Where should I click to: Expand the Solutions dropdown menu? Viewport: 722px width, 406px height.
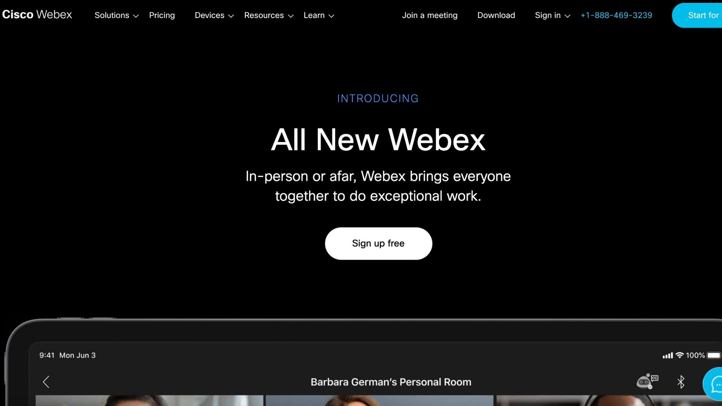tap(116, 15)
